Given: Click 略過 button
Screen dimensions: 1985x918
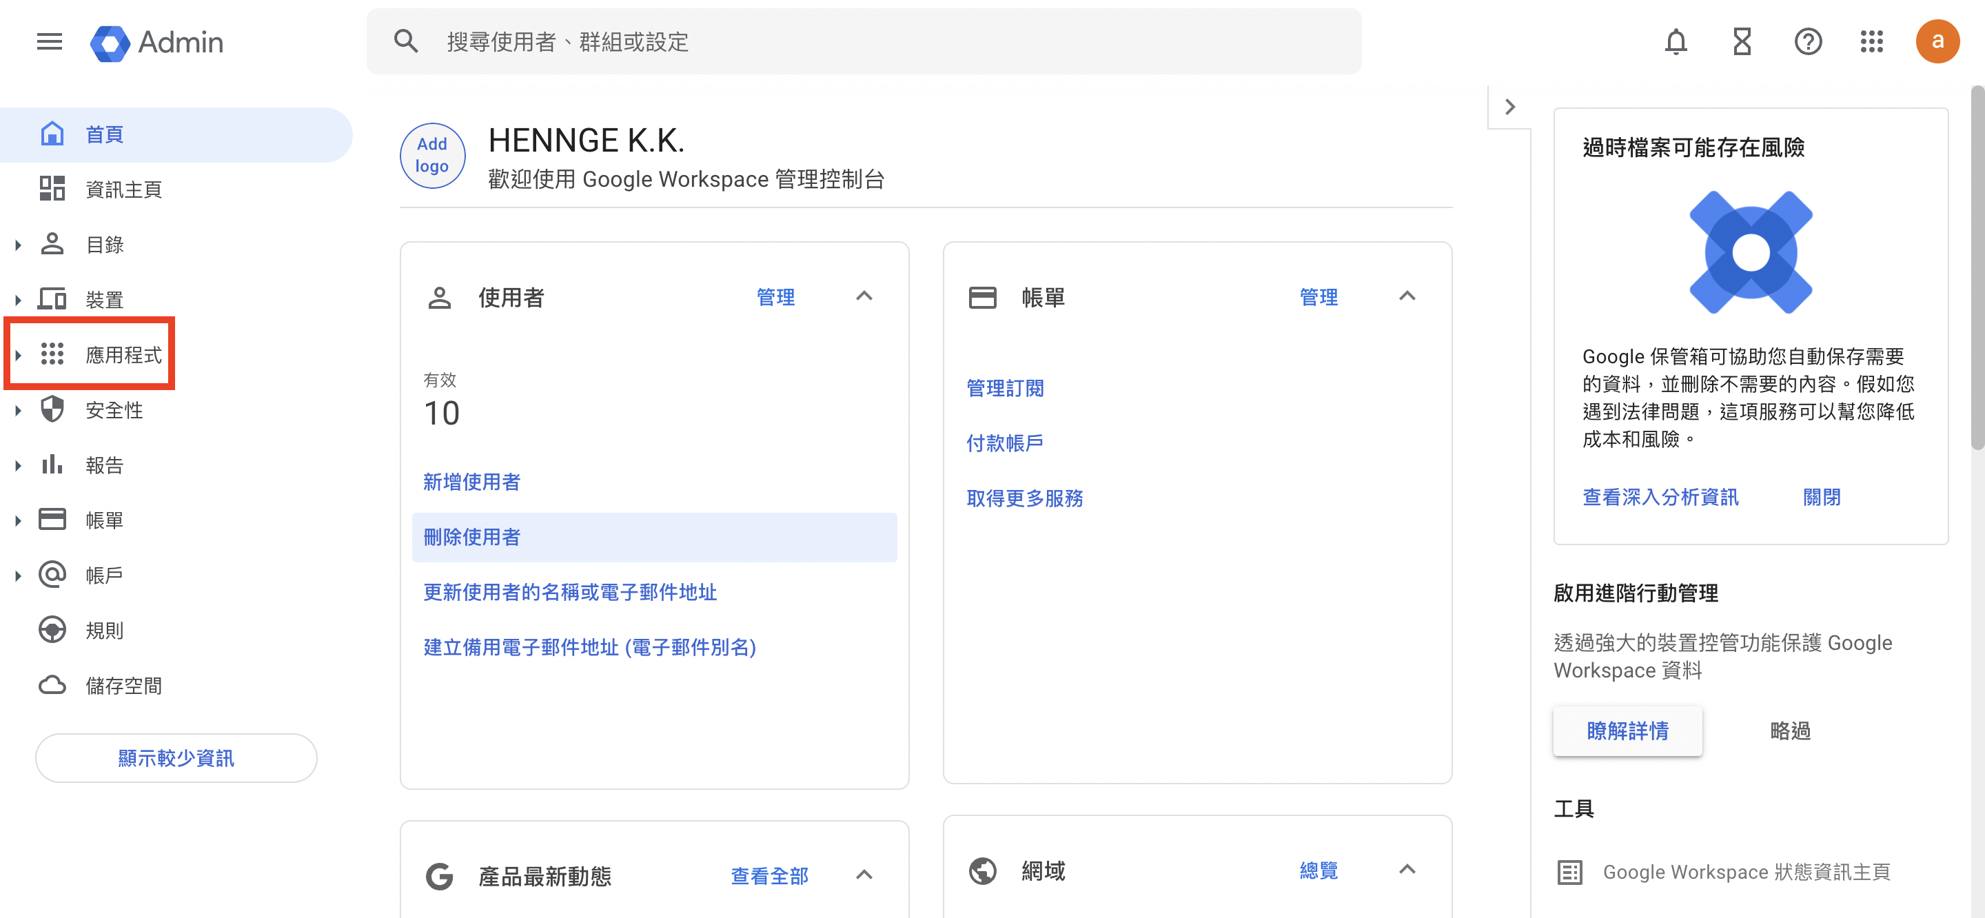Looking at the screenshot, I should [1790, 731].
